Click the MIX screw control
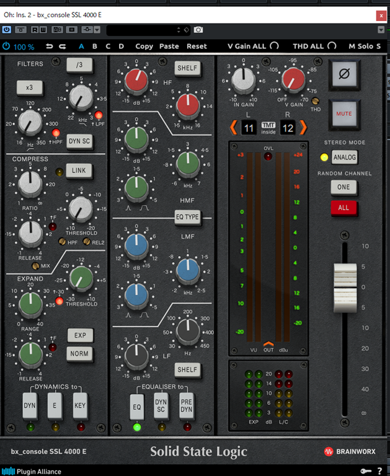The height and width of the screenshot is (476, 390). pyautogui.click(x=35, y=266)
